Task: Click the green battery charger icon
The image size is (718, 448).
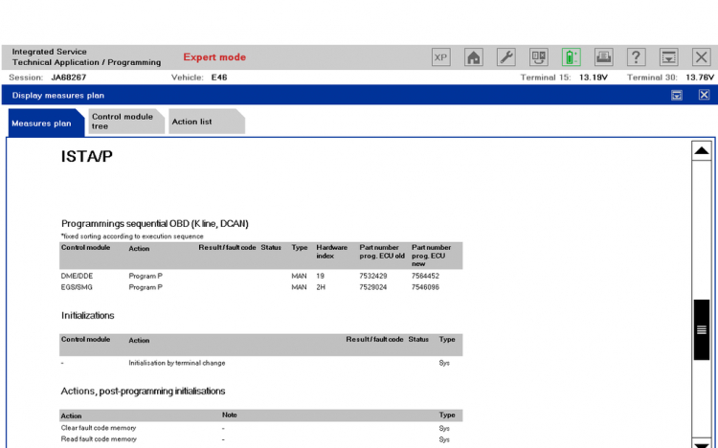Action: coord(571,57)
